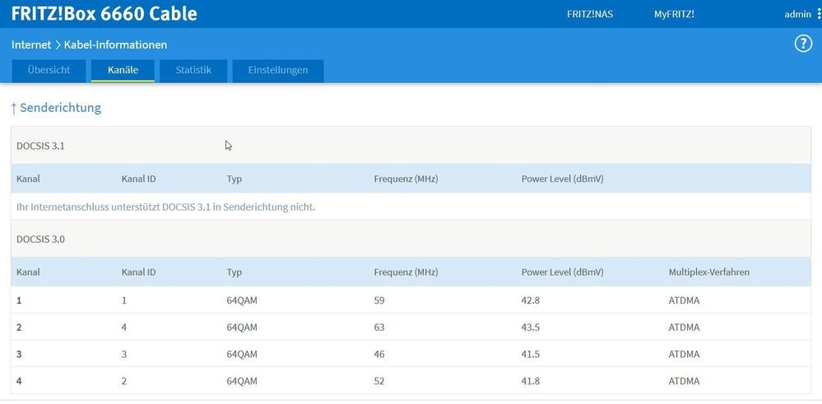Open the MyFRITZ! link
This screenshot has width=822, height=404.
tap(674, 14)
